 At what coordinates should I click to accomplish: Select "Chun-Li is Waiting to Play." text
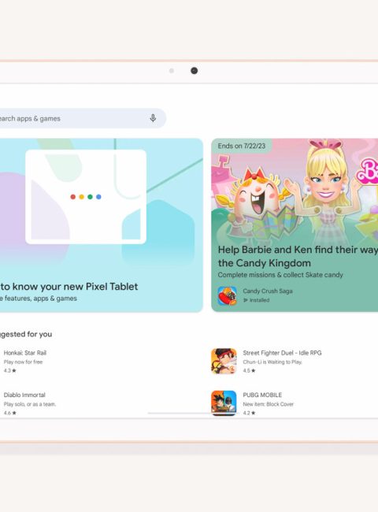click(272, 362)
